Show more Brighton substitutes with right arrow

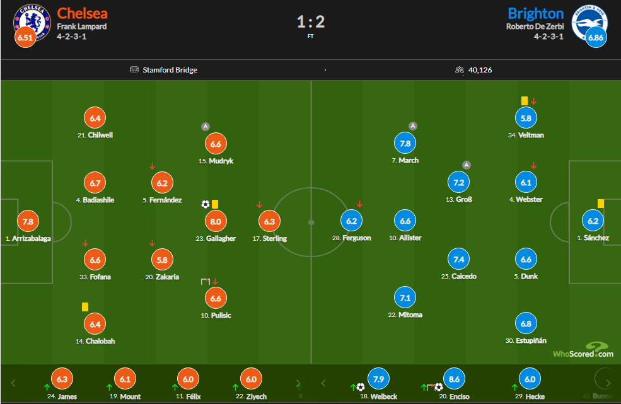(608, 383)
